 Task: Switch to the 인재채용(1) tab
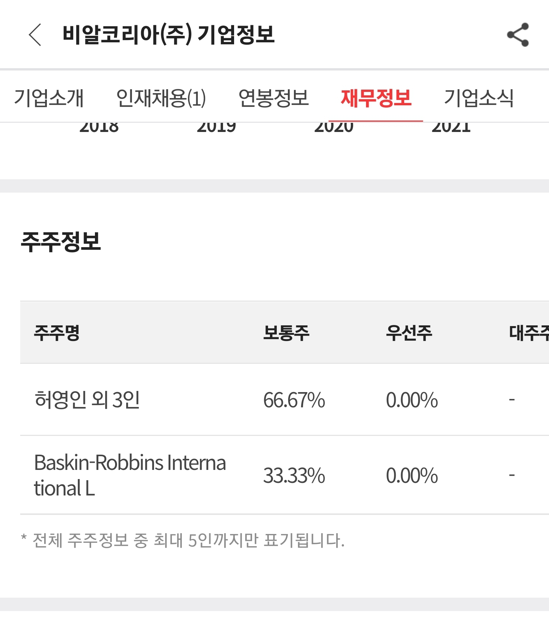(161, 98)
